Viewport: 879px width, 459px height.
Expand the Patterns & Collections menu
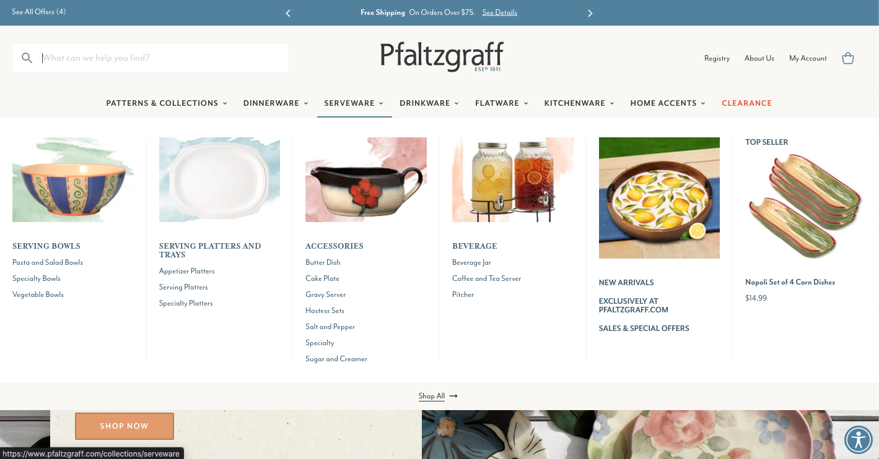[167, 103]
